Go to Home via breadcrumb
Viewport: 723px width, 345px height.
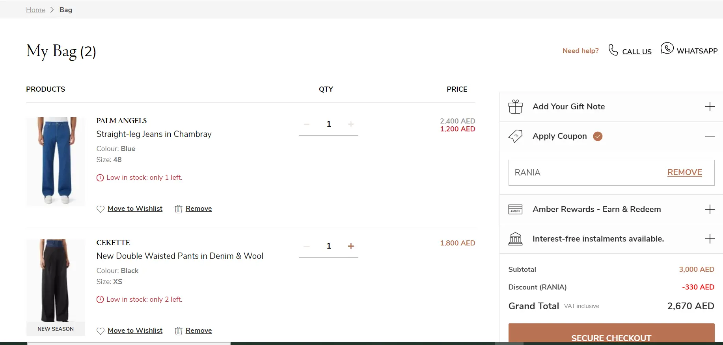(x=35, y=10)
